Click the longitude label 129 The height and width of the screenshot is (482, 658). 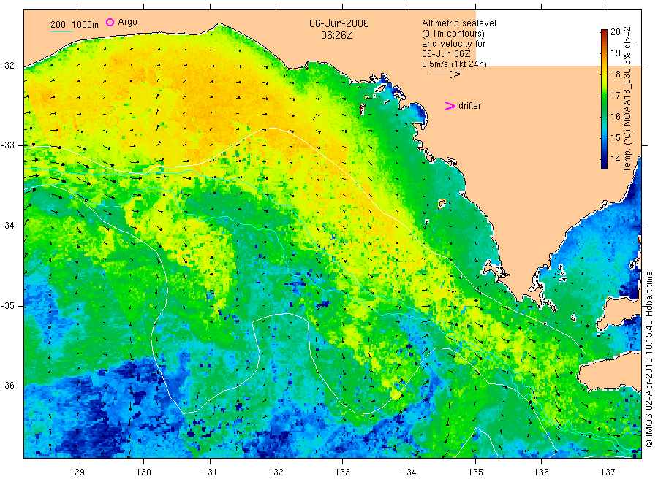click(77, 473)
